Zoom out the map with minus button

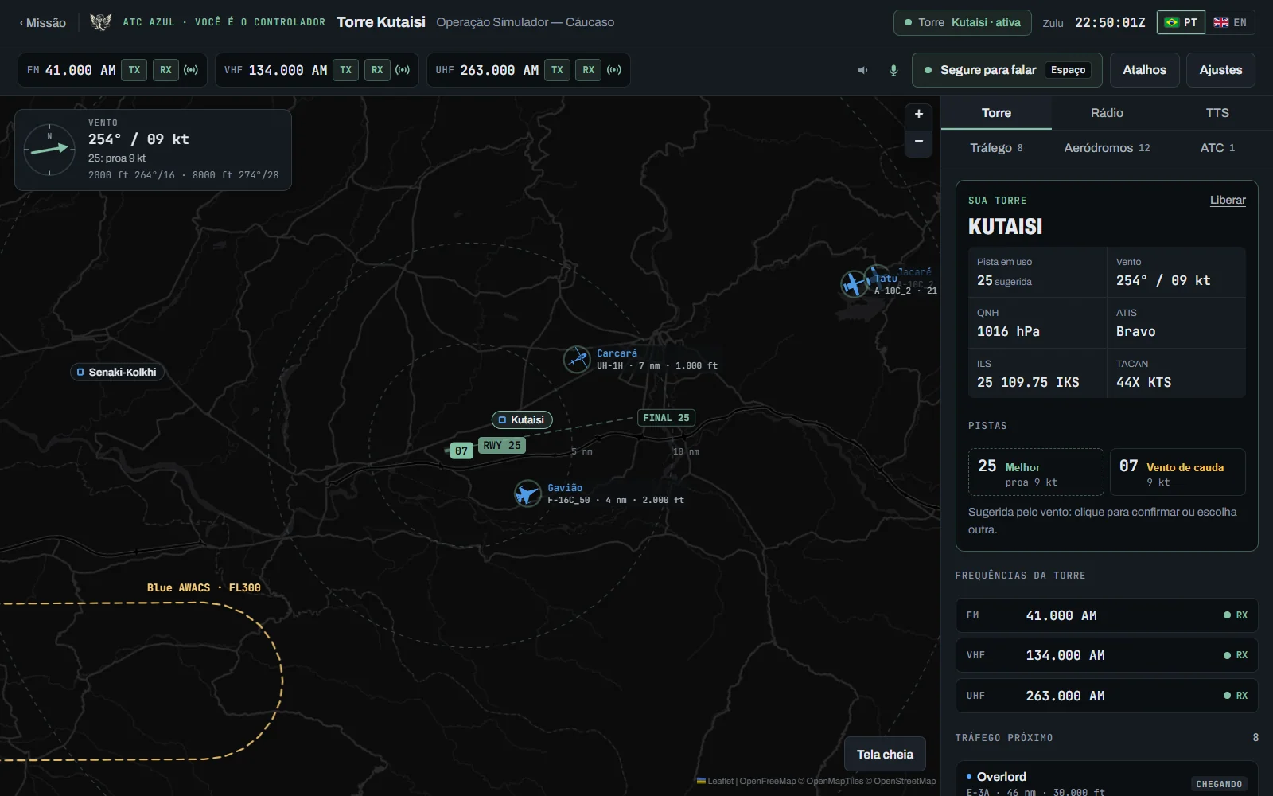[919, 142]
